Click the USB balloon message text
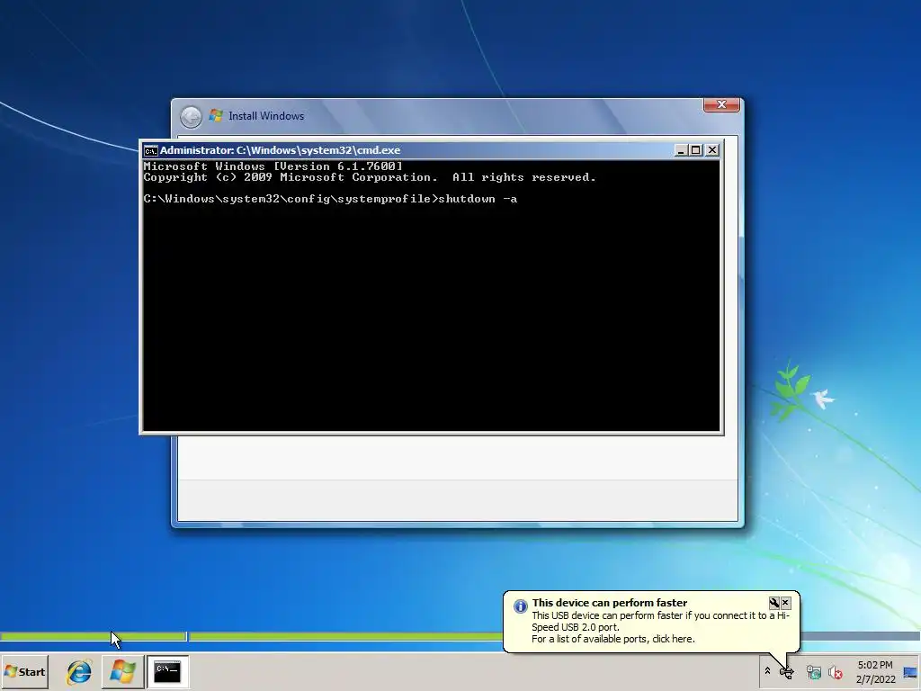This screenshot has height=691, width=921. point(660,627)
